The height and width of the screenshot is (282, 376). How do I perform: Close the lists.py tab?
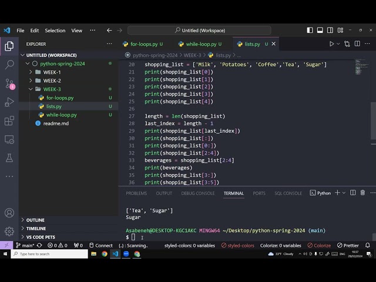(x=273, y=44)
